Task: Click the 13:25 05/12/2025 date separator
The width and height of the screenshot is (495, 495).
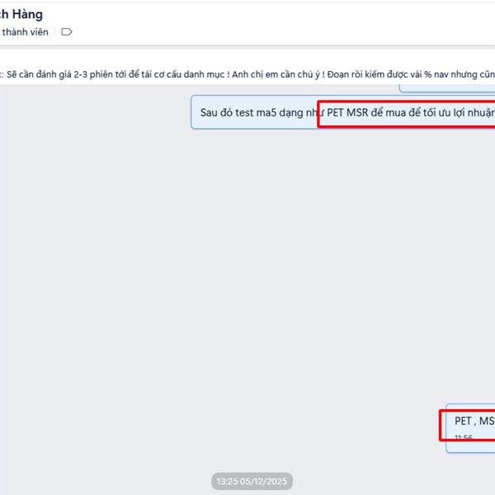Action: point(252,481)
